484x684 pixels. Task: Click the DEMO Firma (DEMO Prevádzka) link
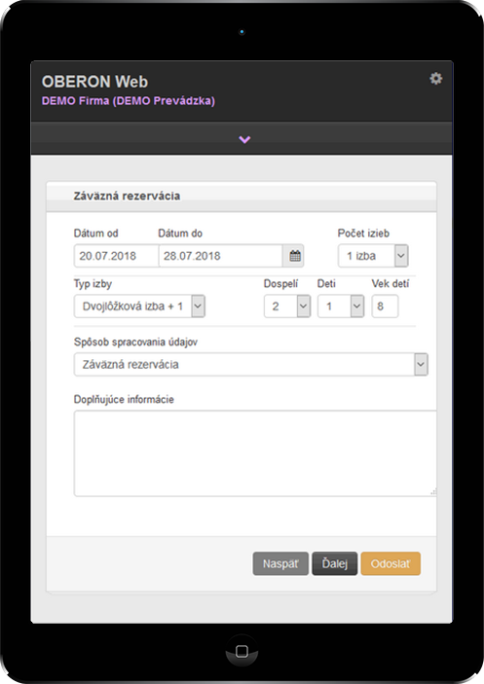click(x=129, y=101)
